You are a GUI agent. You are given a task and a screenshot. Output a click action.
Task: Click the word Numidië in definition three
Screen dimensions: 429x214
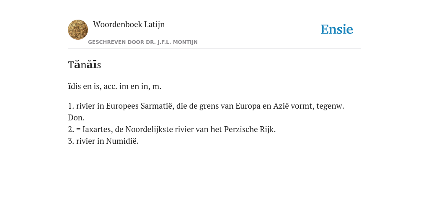click(122, 141)
